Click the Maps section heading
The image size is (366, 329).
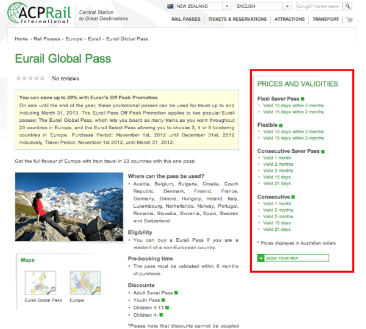27,260
